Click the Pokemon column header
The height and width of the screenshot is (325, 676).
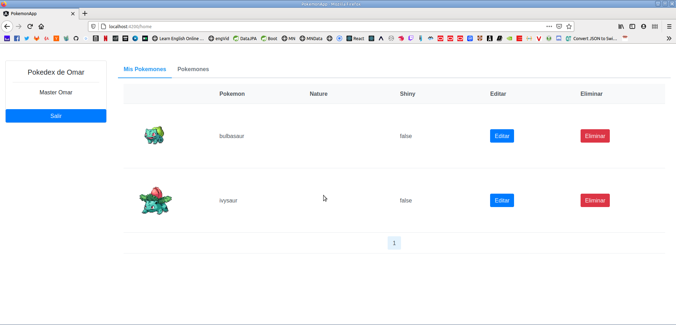point(232,94)
